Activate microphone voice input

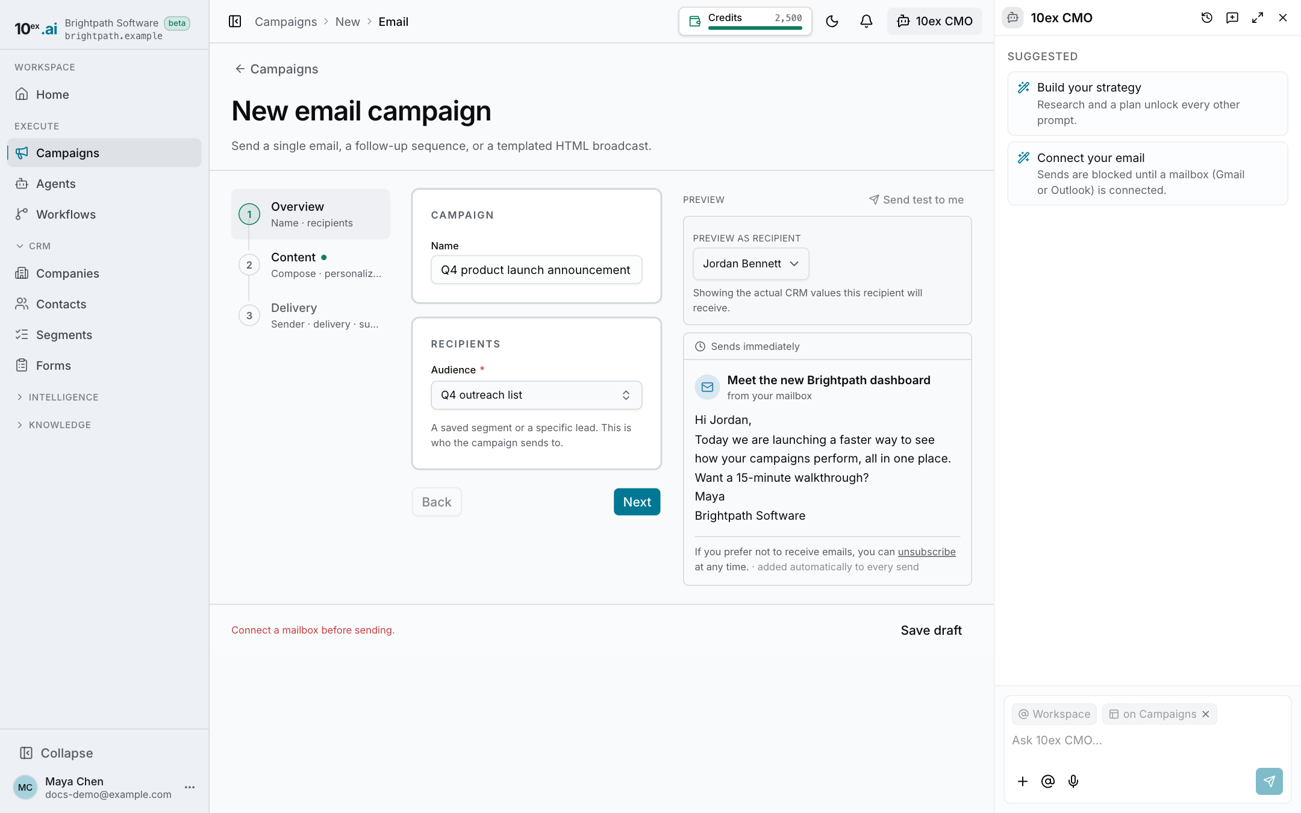tap(1073, 782)
